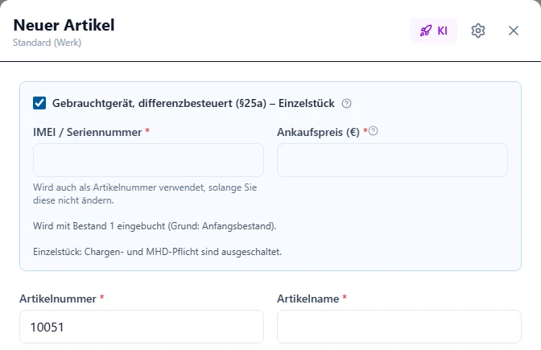This screenshot has width=541, height=350.
Task: Open the gear settings icon
Action: (478, 31)
